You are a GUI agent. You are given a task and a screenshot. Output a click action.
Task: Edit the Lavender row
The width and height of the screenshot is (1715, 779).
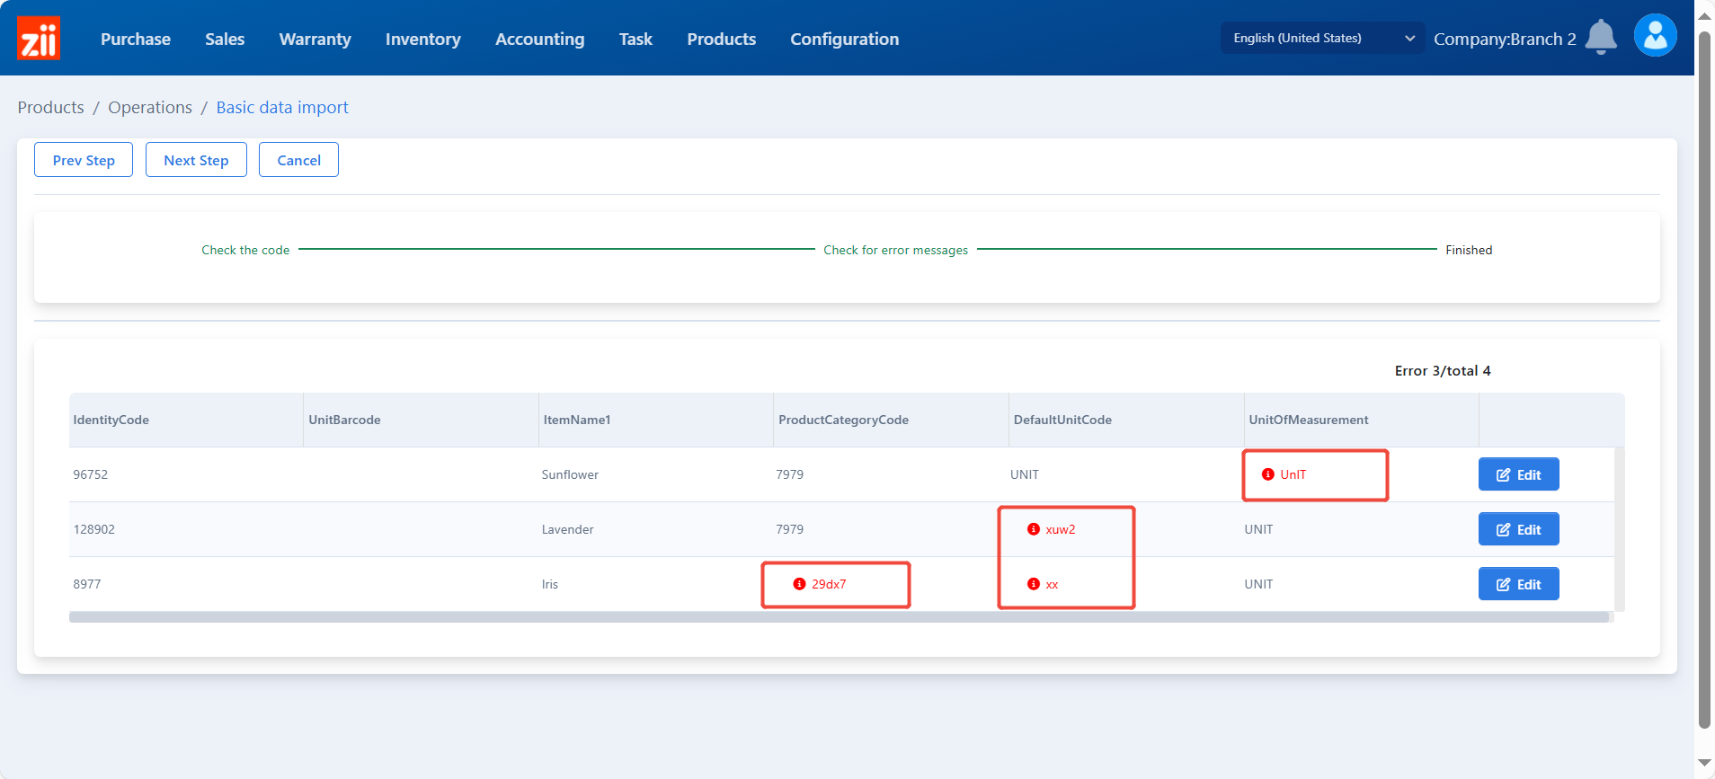click(x=1518, y=529)
